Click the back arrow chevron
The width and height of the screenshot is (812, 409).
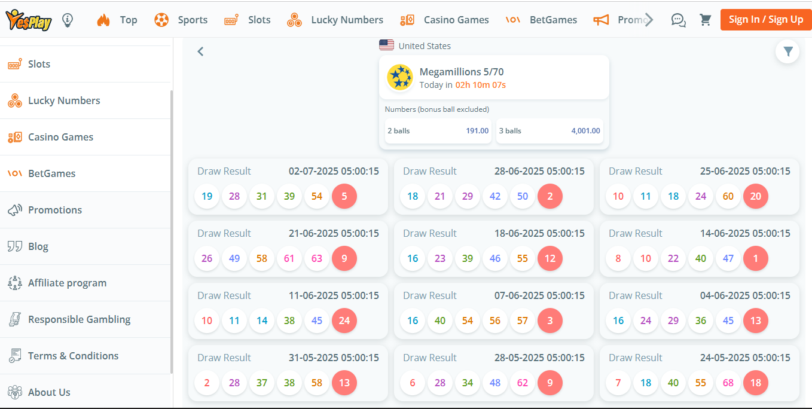click(x=200, y=51)
